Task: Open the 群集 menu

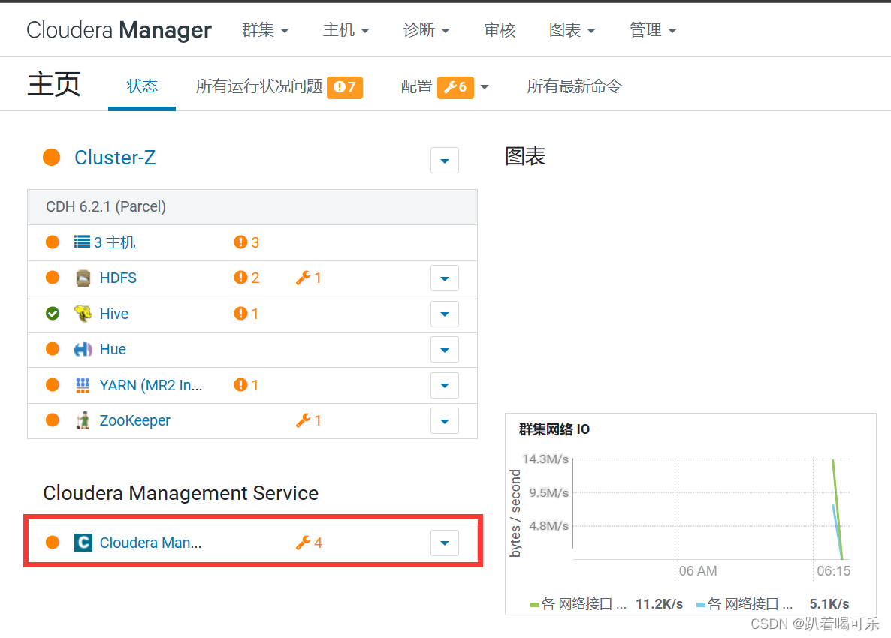Action: click(265, 29)
